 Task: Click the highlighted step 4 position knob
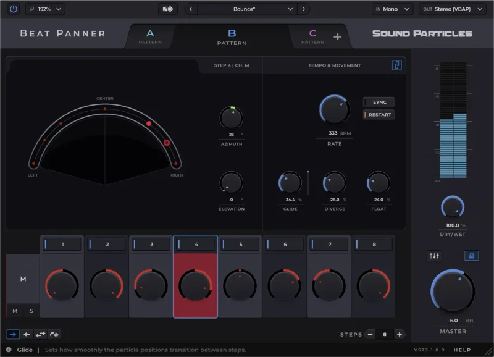(195, 285)
